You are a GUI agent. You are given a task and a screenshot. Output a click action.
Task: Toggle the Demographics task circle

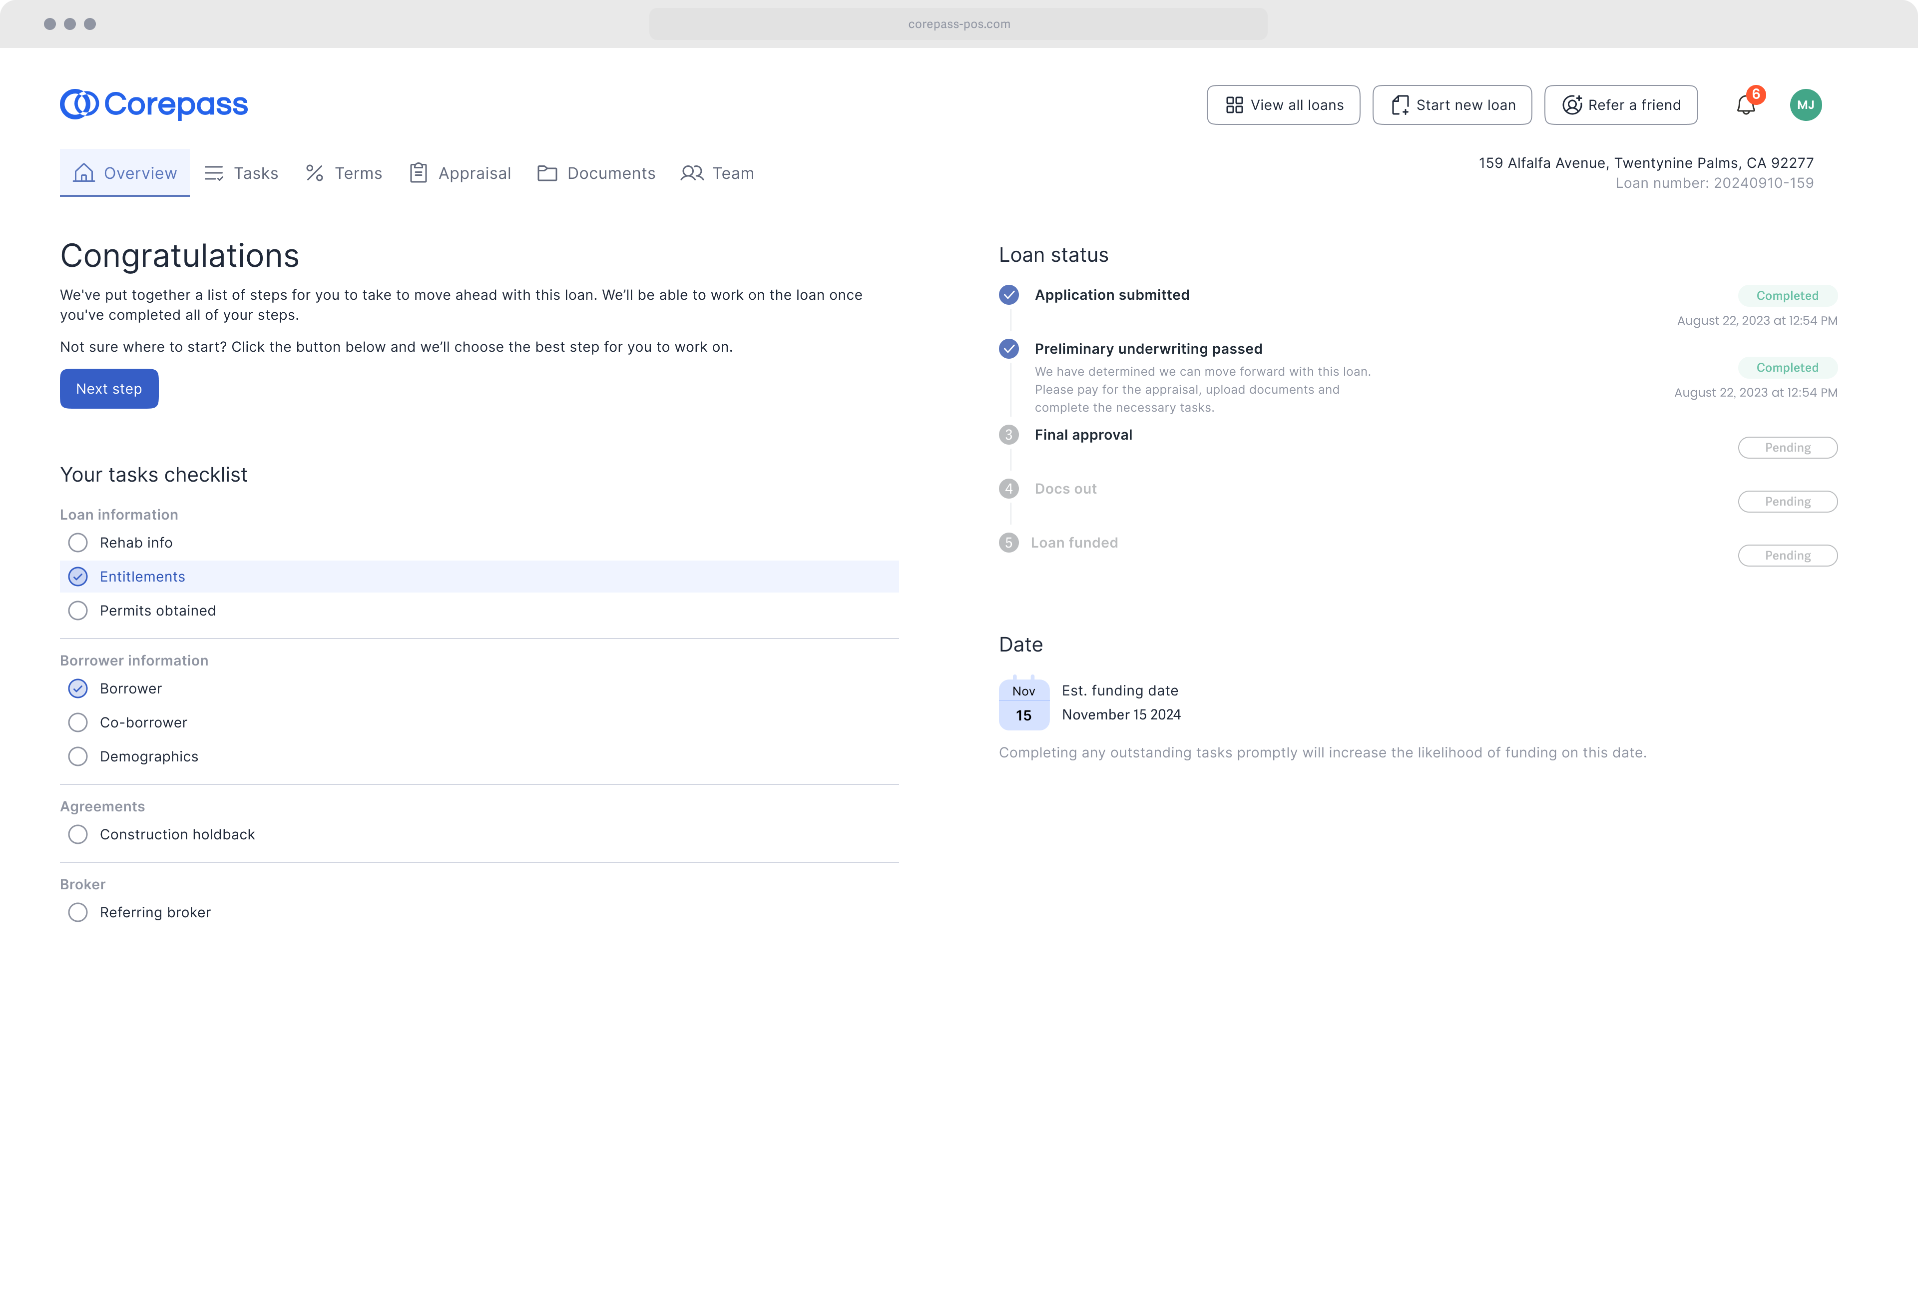click(78, 756)
